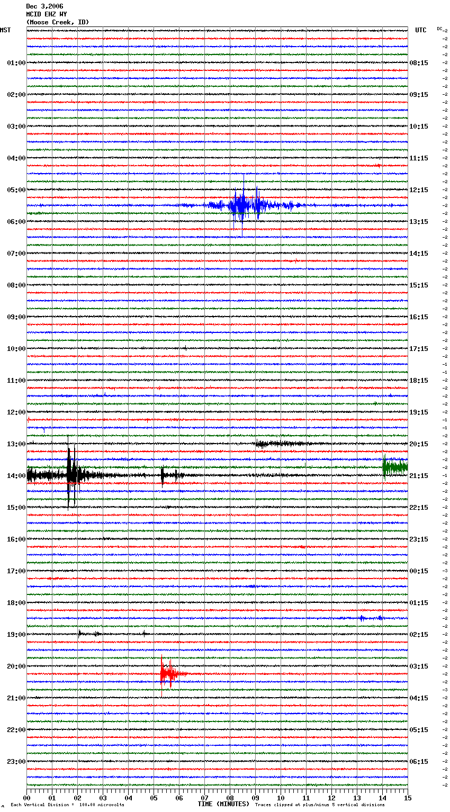Click the 08:15 UTC time label
Image resolution: width=450 pixels, height=812 pixels.
pos(419,63)
